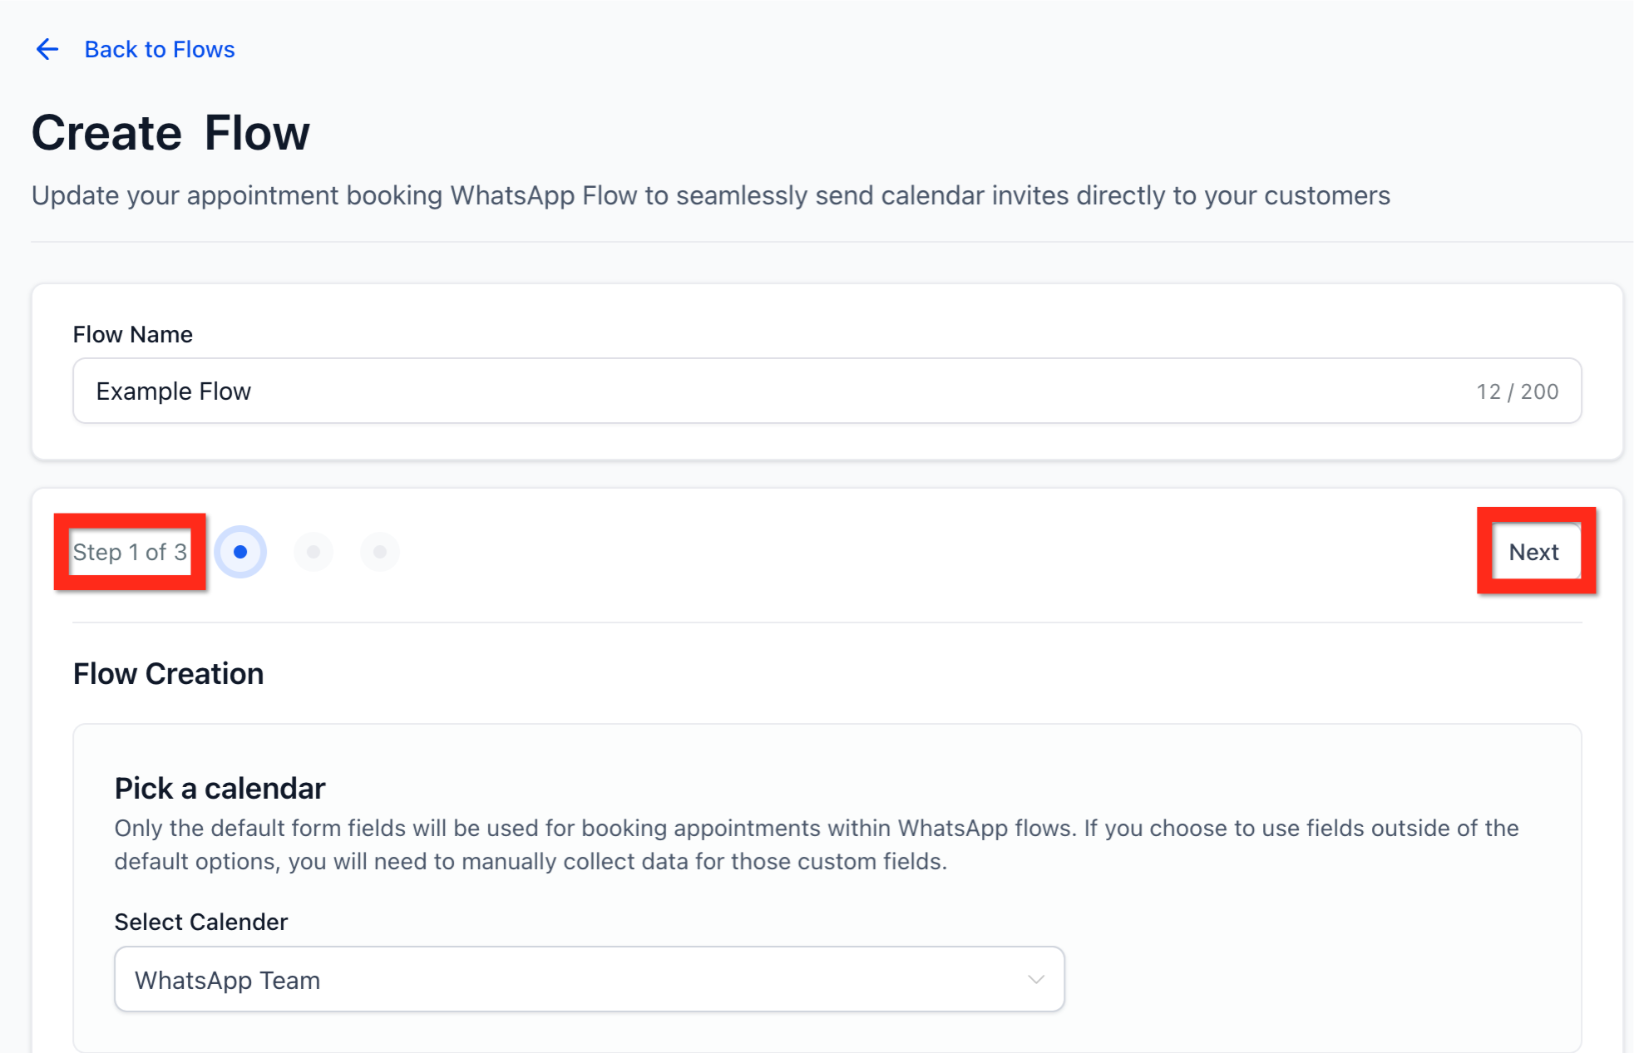Click the Flow Name label
The image size is (1634, 1053).
133,334
